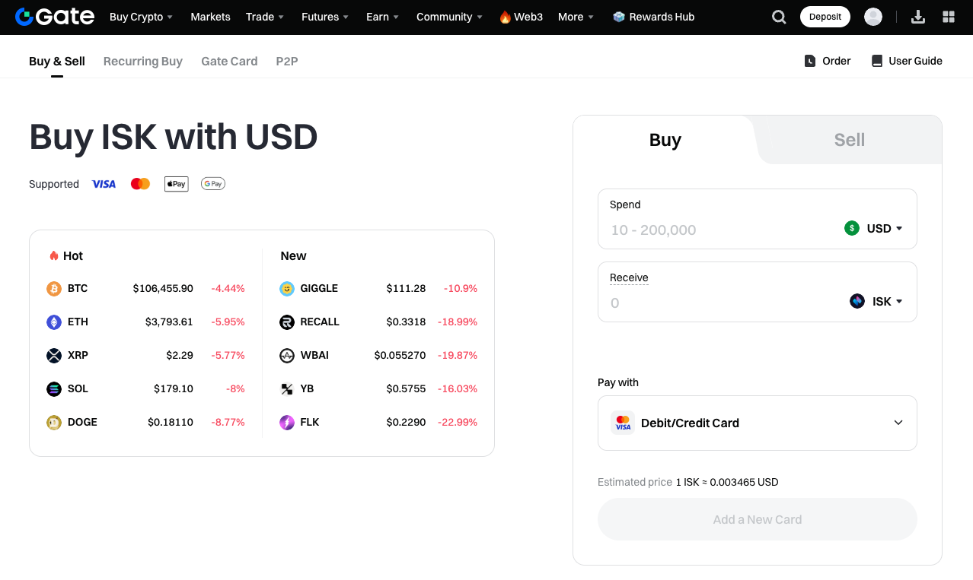Expand the Debit/Credit Card payment selector

pos(757,423)
